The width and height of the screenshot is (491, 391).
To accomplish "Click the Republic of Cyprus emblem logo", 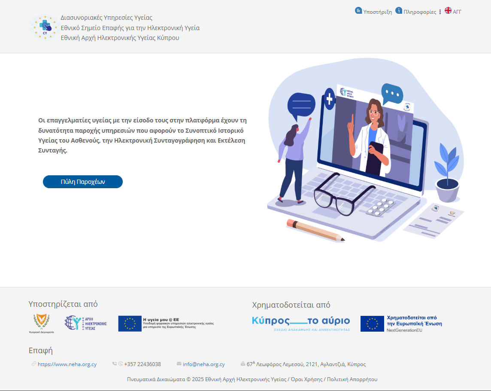I will [41, 324].
